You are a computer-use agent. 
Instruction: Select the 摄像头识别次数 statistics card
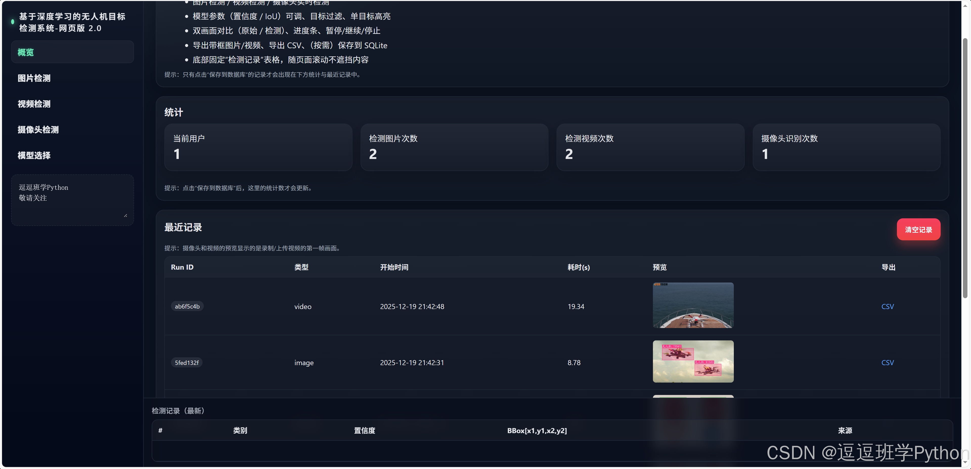(846, 147)
